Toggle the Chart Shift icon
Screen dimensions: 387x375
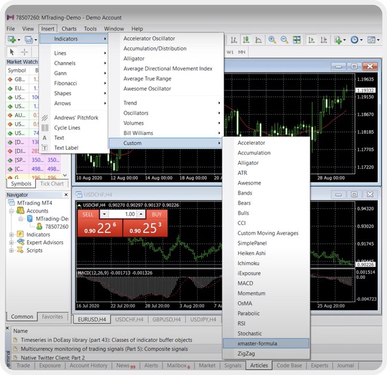(324, 40)
